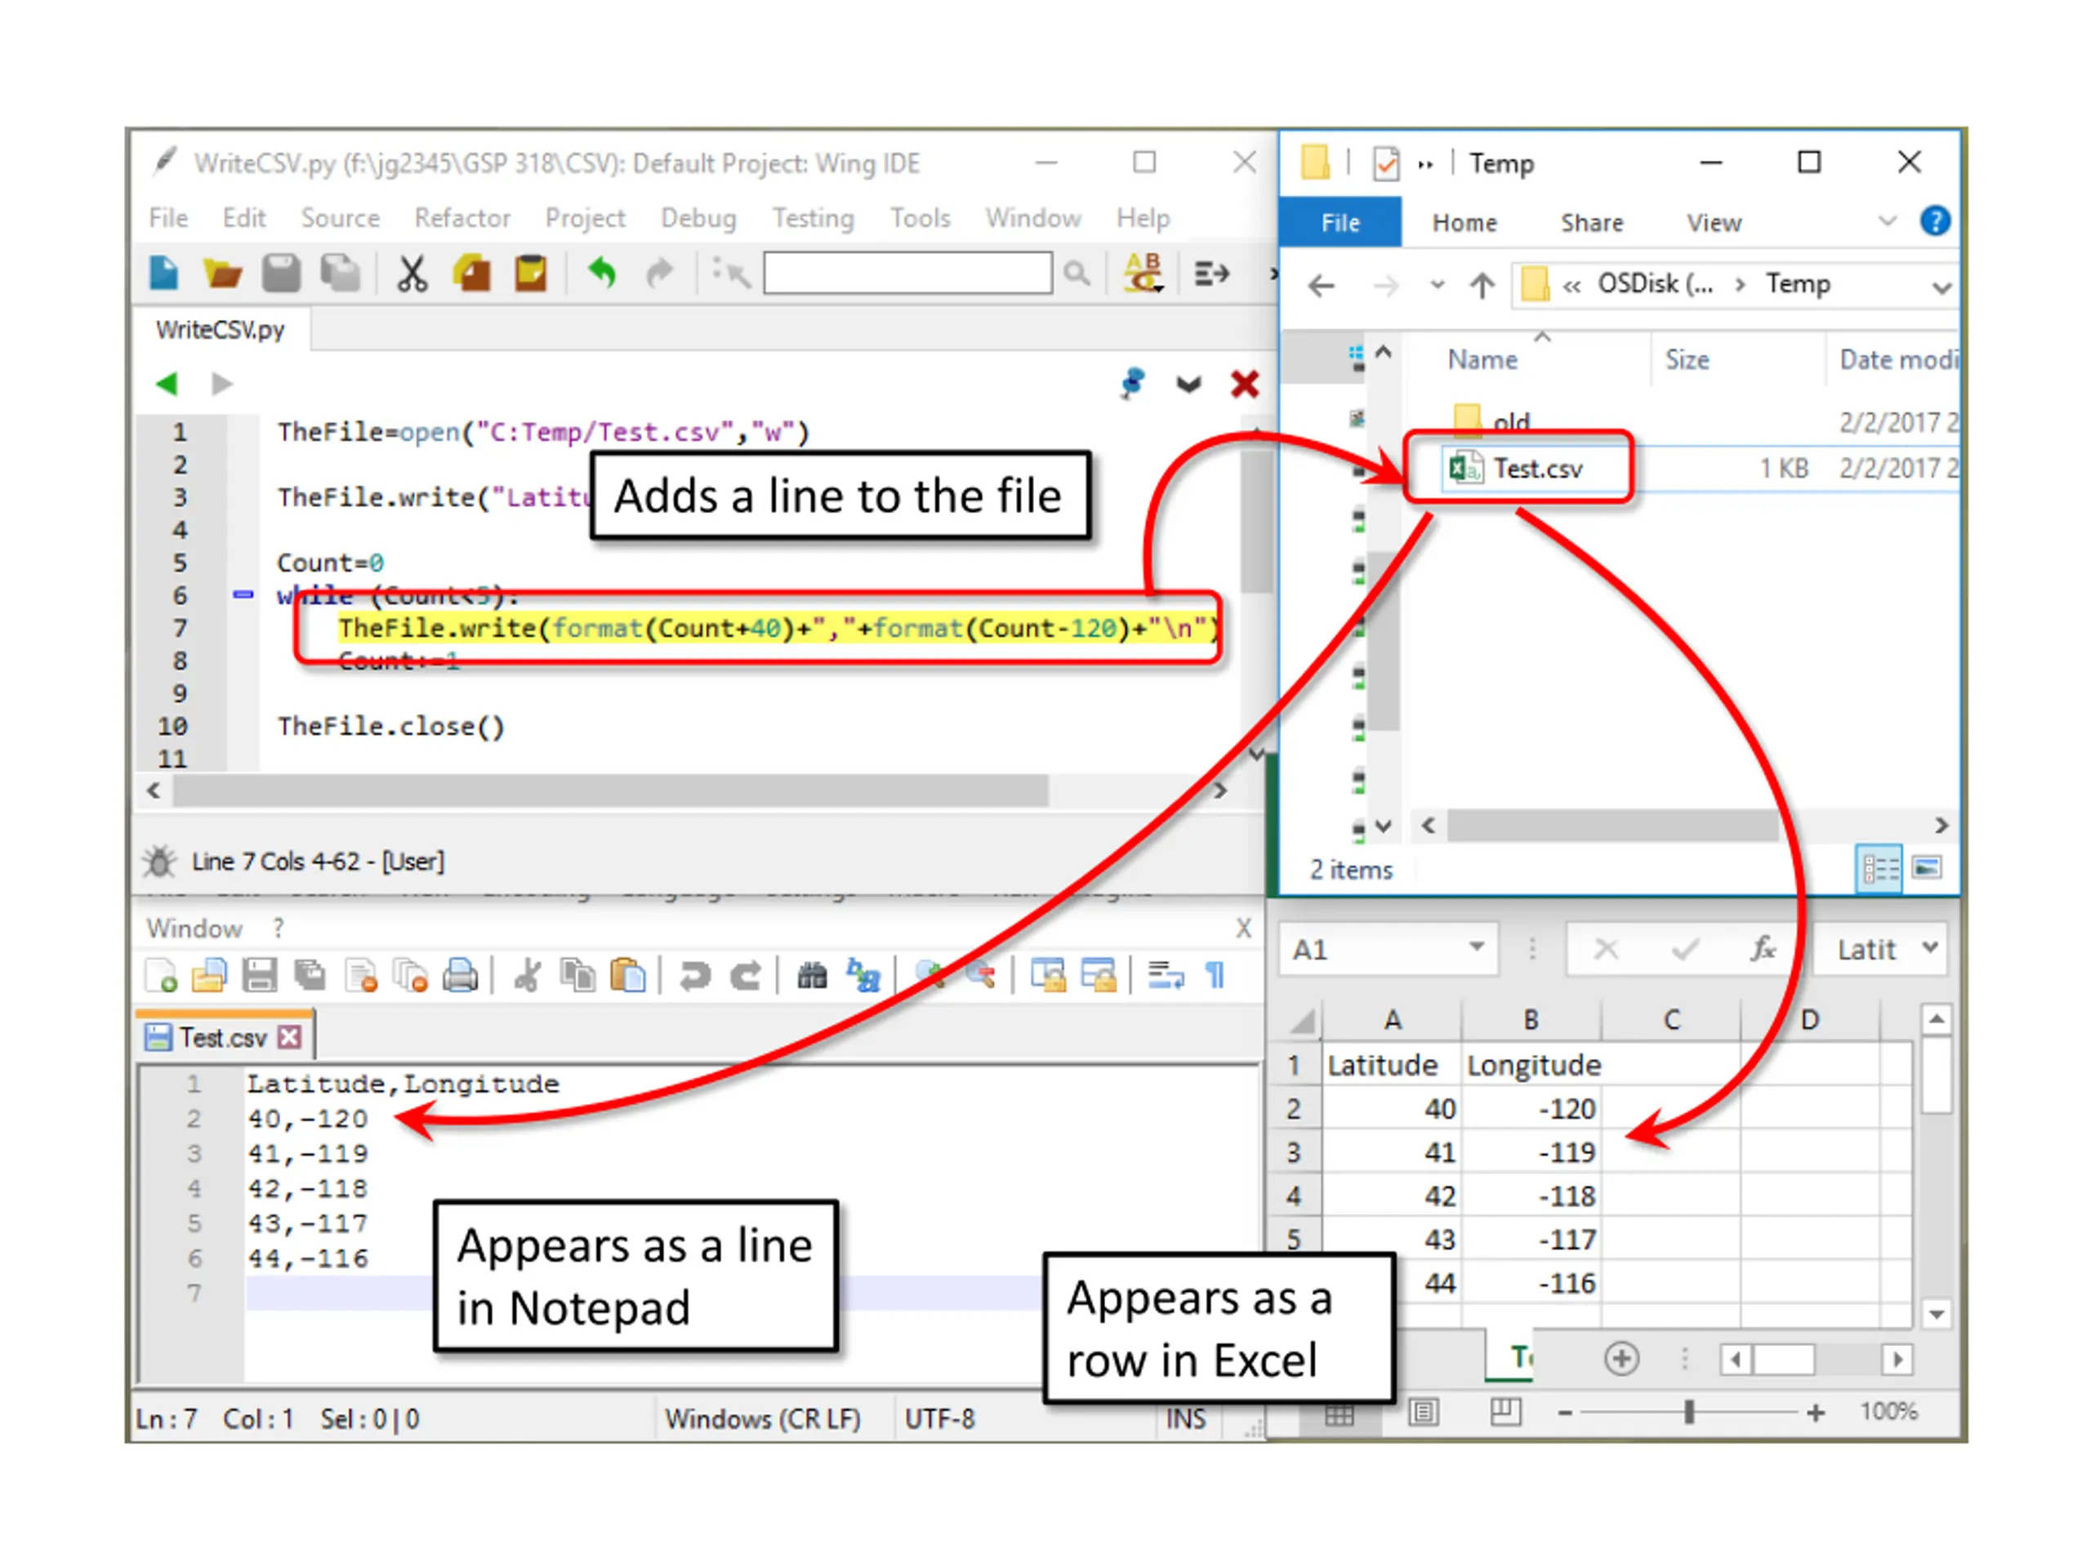Open the Debug menu in Wing IDE

tap(698, 218)
